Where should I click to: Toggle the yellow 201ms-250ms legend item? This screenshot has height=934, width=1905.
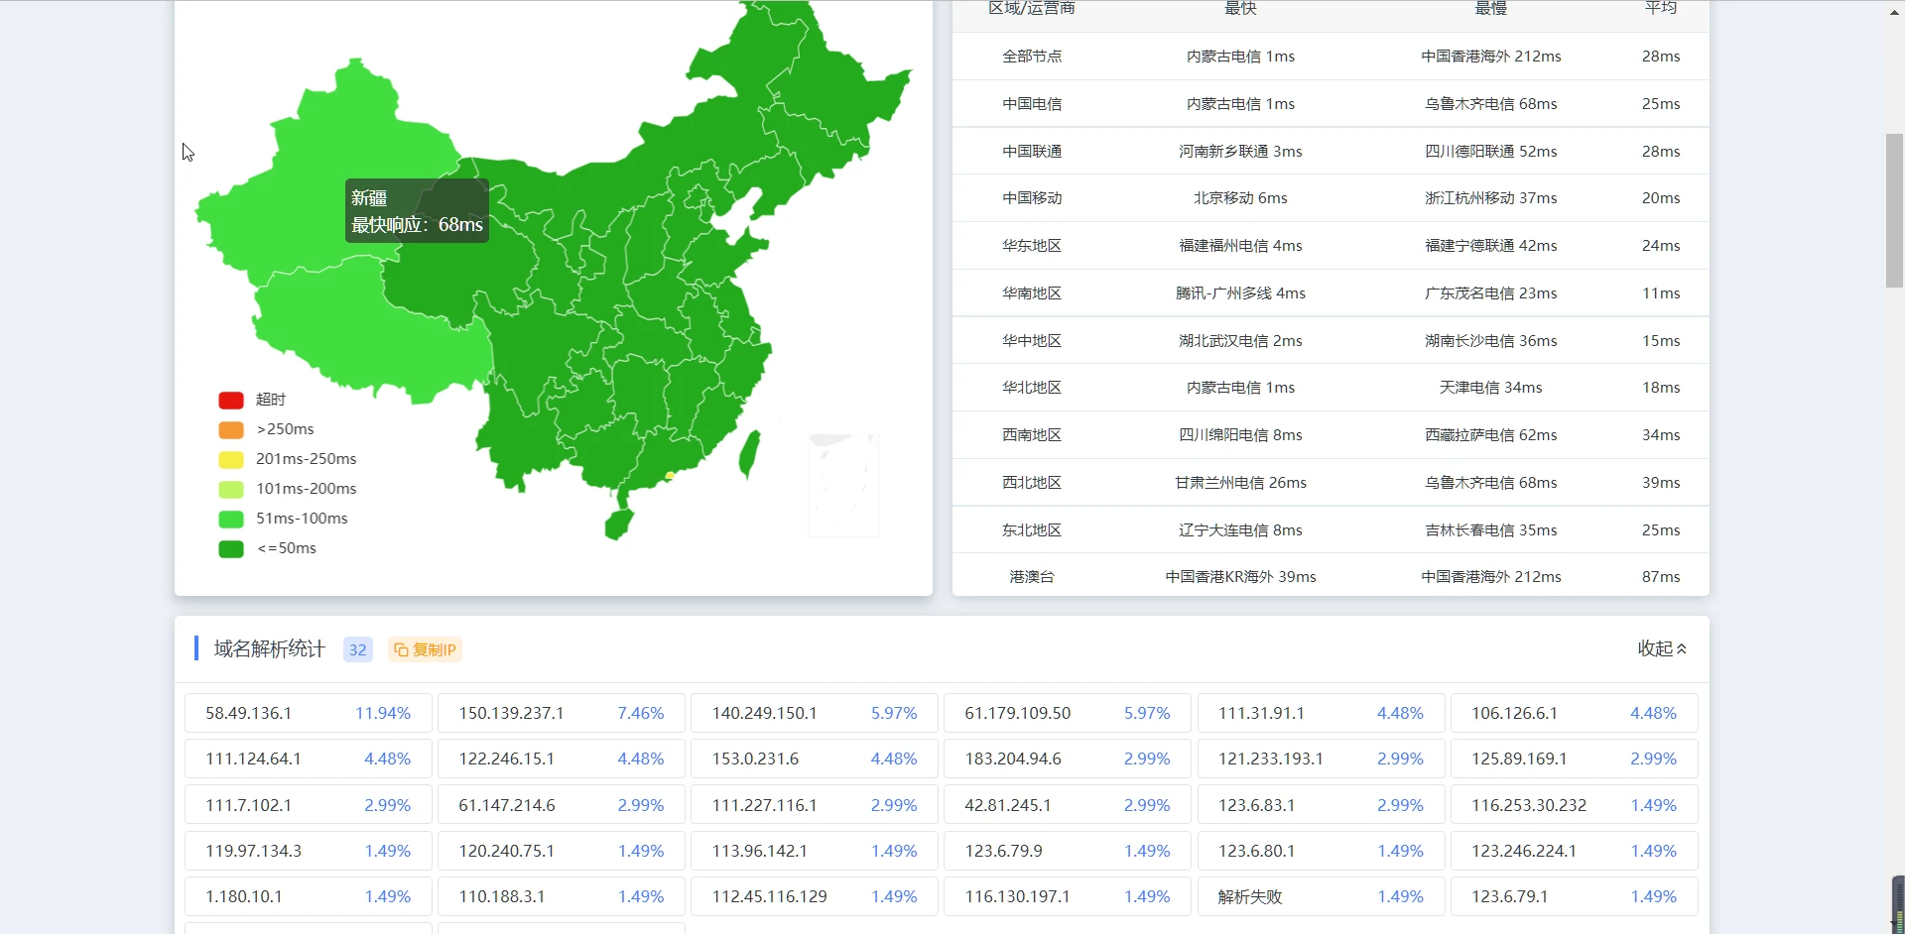tap(231, 459)
